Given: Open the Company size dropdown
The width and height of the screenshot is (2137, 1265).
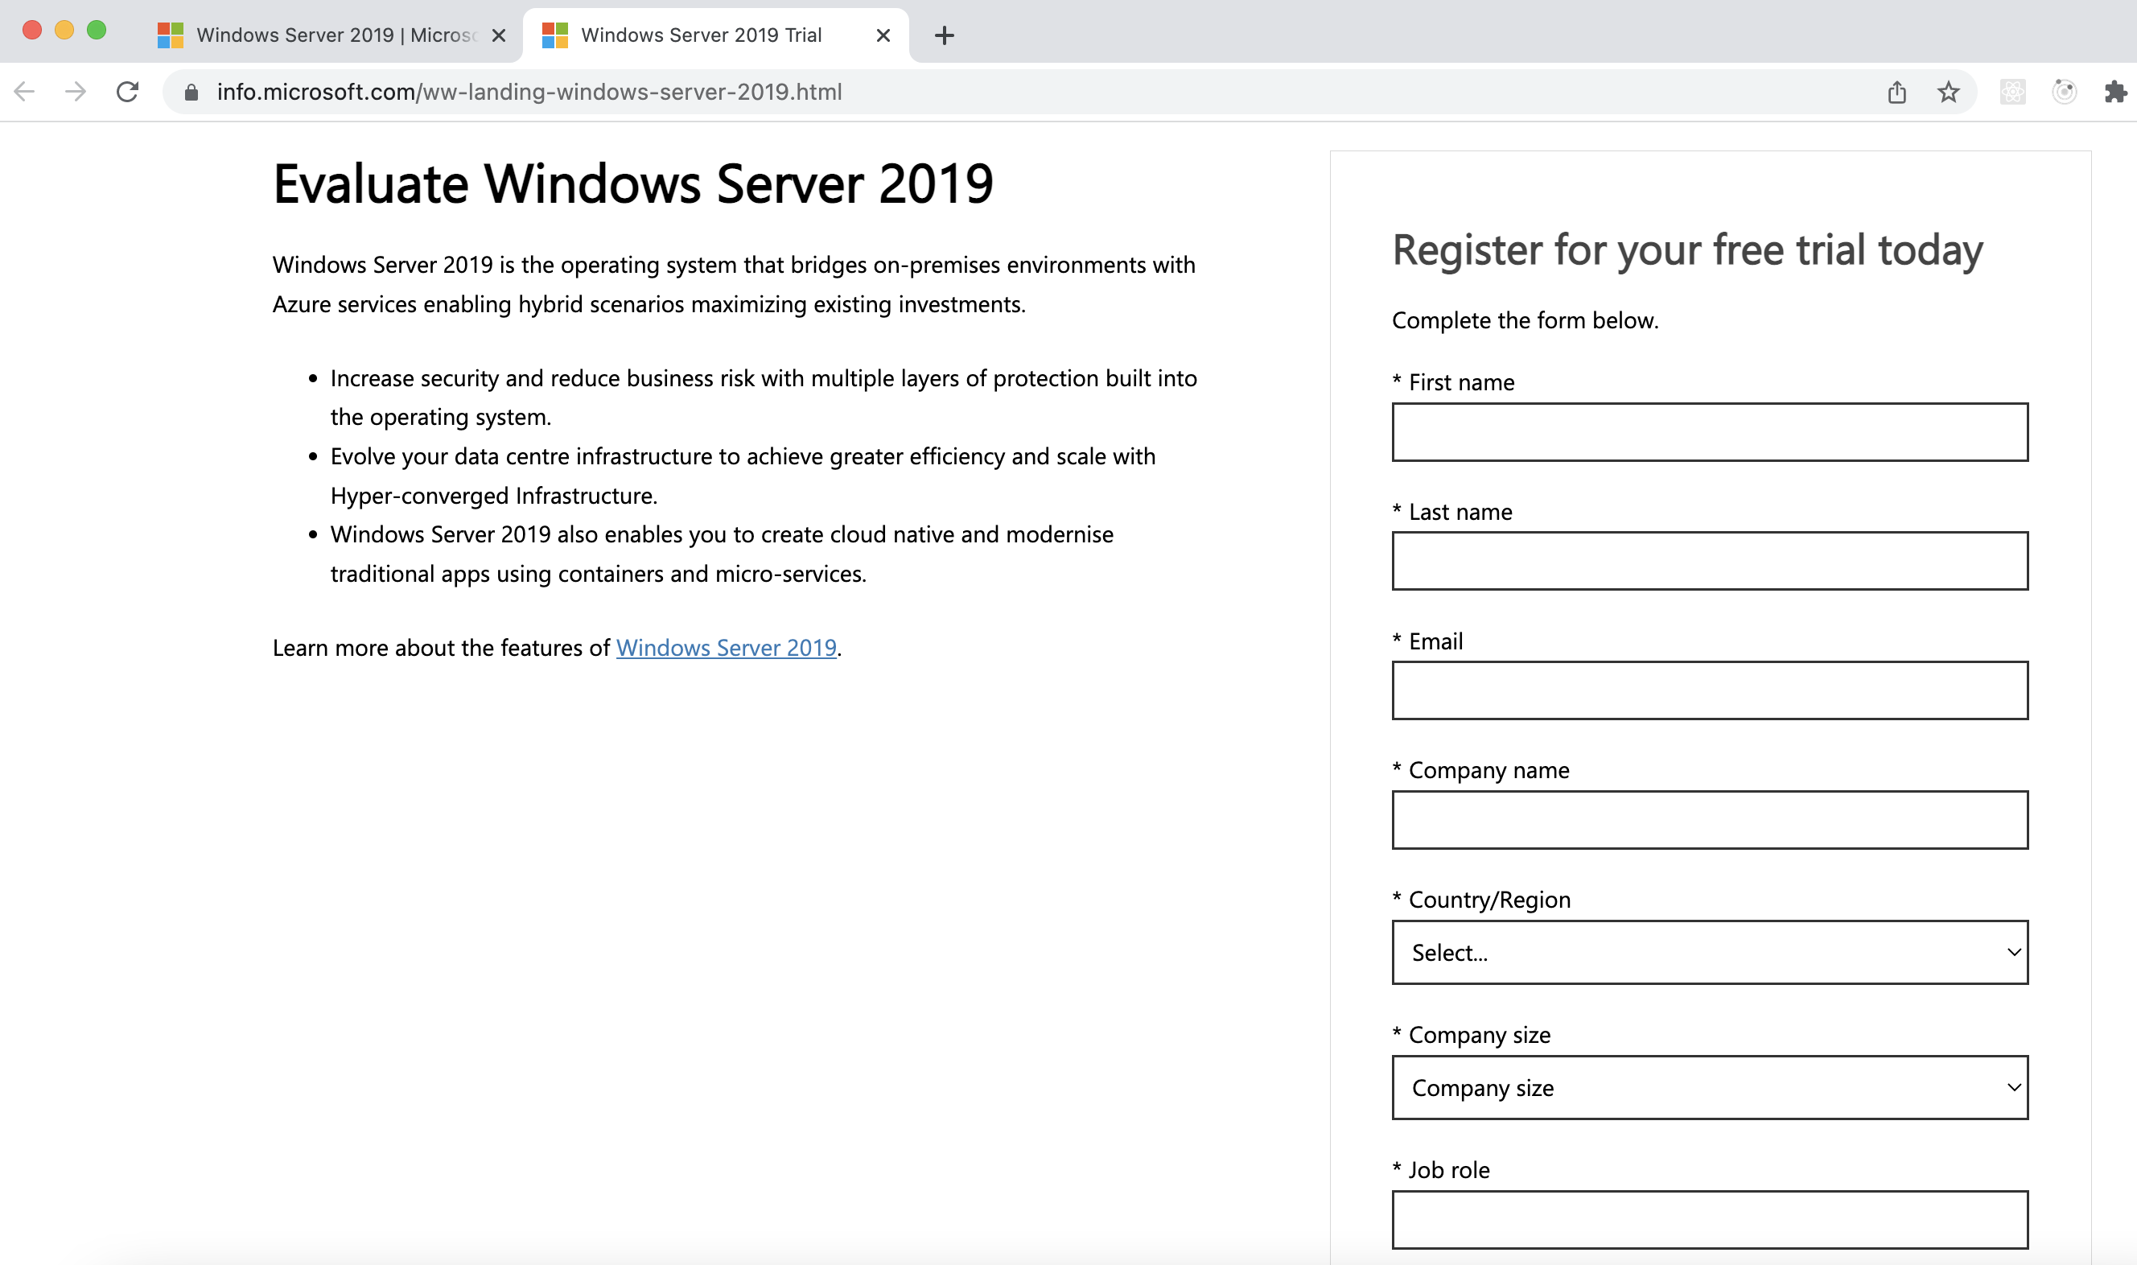Looking at the screenshot, I should [x=1709, y=1088].
